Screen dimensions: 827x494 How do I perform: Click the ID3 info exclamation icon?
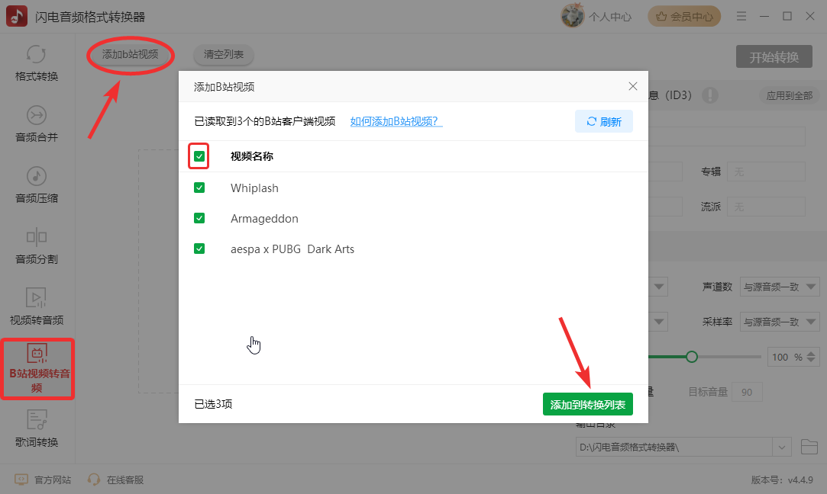pyautogui.click(x=710, y=95)
